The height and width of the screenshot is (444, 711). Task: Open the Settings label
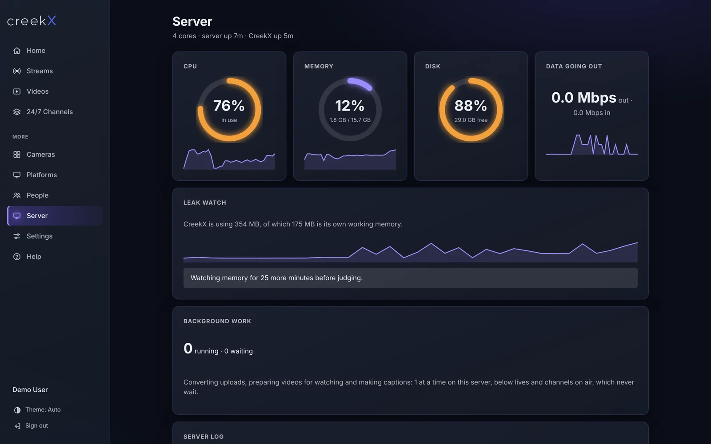[40, 236]
